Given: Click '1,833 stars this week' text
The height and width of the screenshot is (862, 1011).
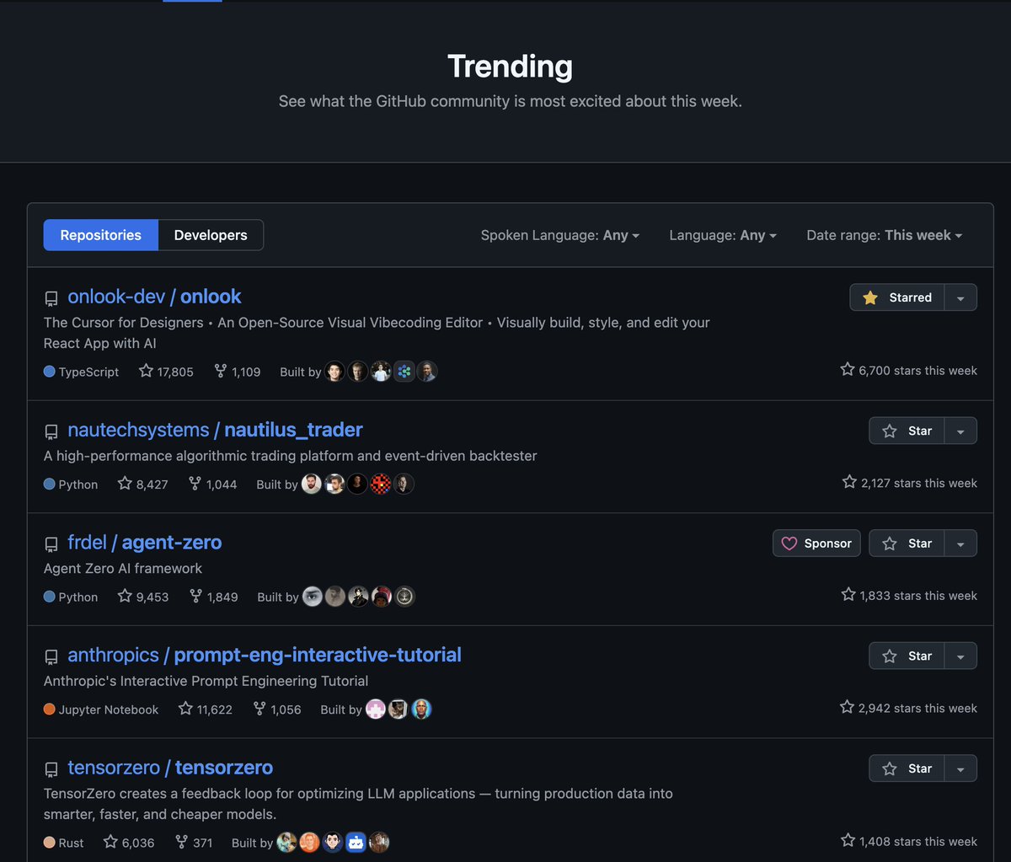Looking at the screenshot, I should coord(909,595).
